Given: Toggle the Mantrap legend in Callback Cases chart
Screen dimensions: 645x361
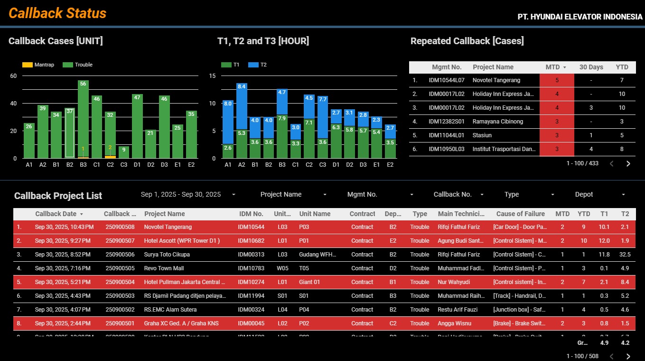Looking at the screenshot, I should tap(39, 65).
